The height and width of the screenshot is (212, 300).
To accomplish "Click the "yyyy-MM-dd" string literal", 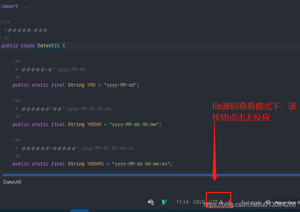I will [120, 85].
